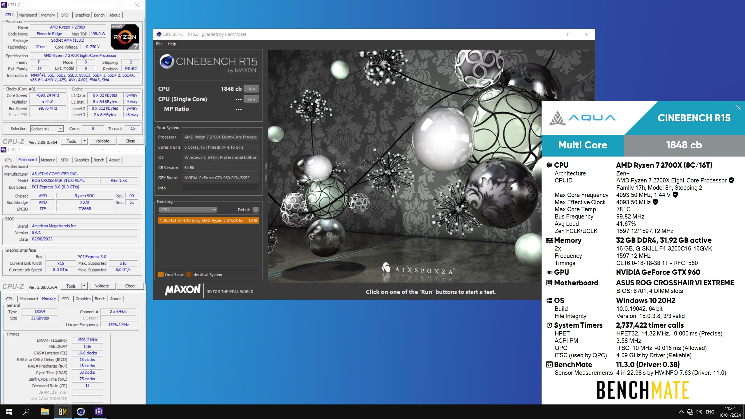Select ranking entry 8C/16T @ 4.10 GHz
This screenshot has width=745, height=419.
point(208,221)
